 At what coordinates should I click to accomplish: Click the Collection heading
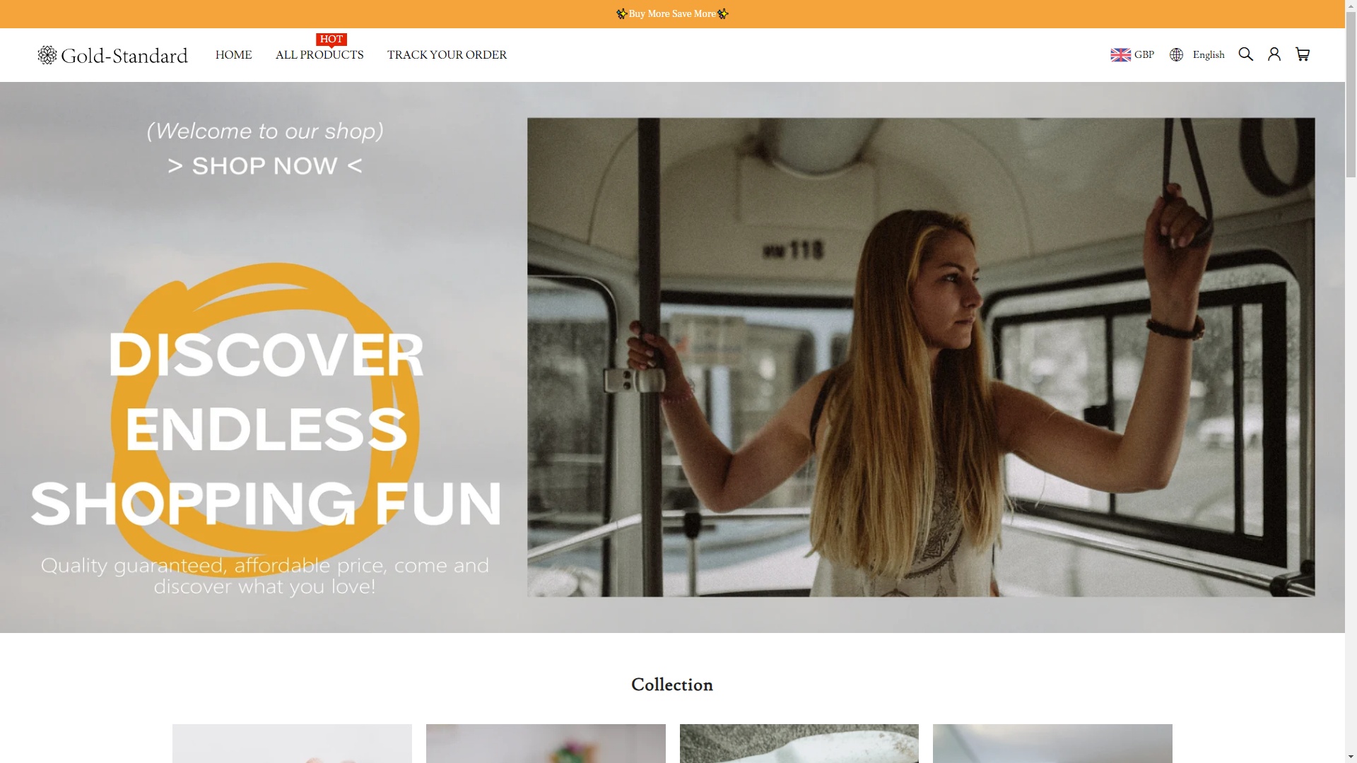(x=672, y=685)
